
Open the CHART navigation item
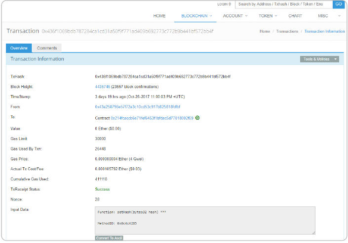pyautogui.click(x=295, y=16)
